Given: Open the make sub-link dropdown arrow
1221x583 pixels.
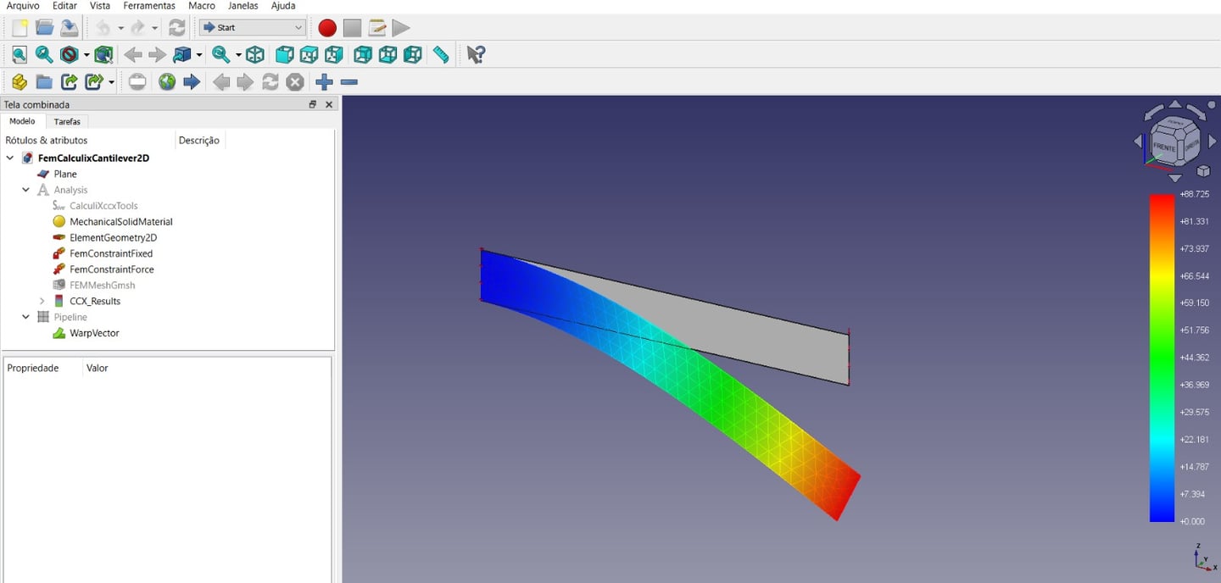Looking at the screenshot, I should (112, 83).
